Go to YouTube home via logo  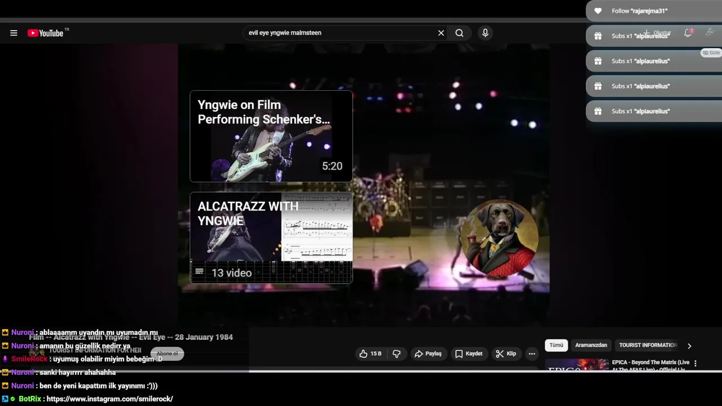pos(45,33)
